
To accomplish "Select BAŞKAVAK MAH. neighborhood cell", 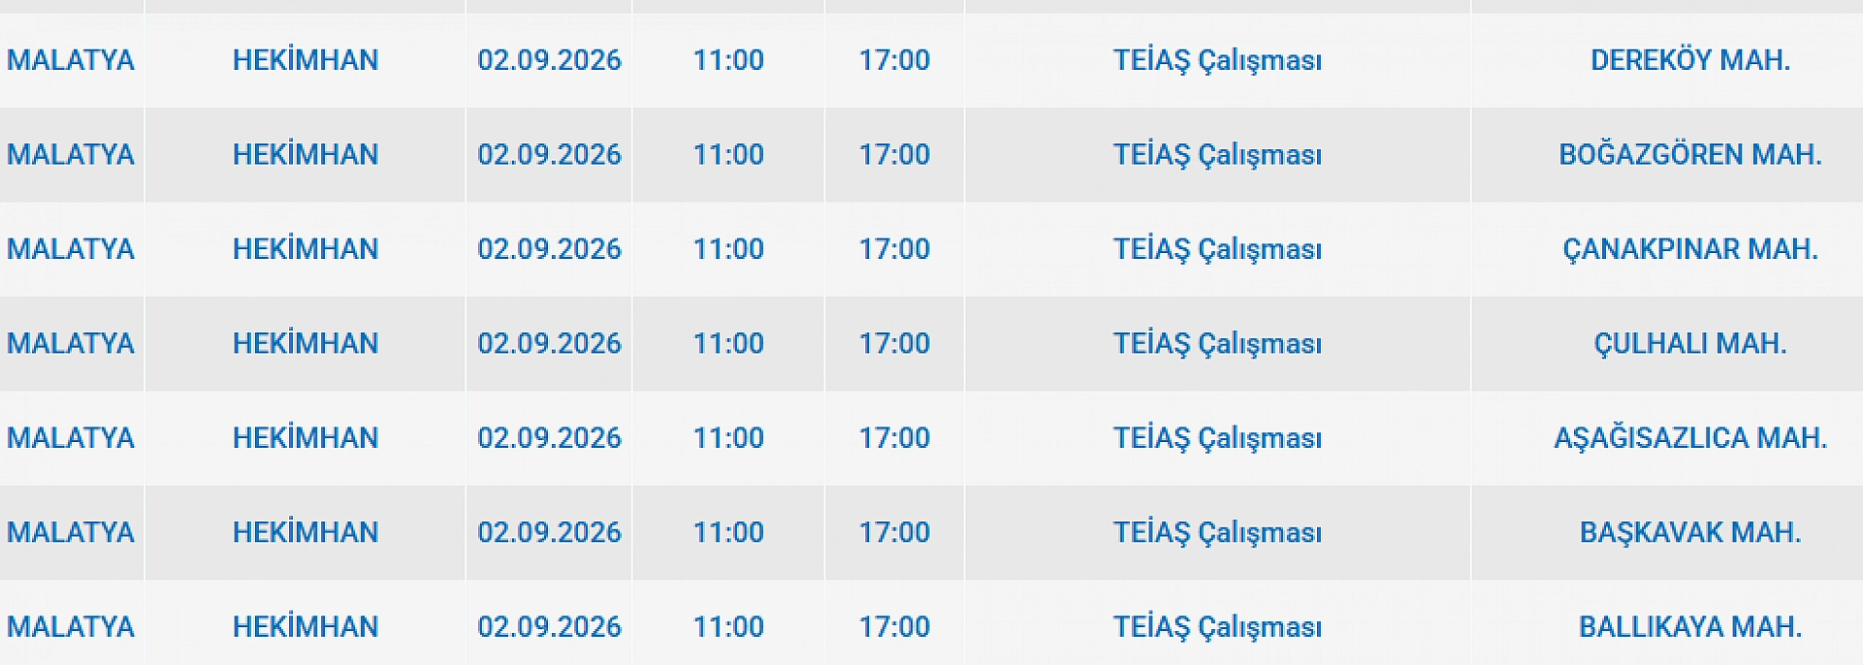I will 1666,533.
